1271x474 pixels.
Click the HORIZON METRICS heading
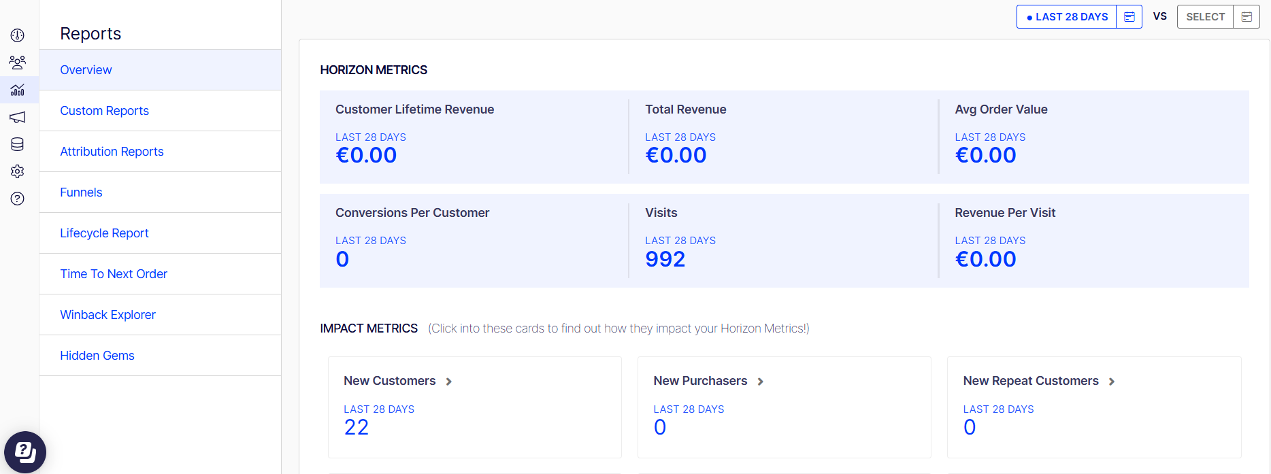coord(374,70)
